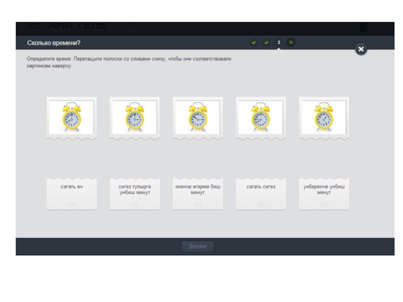Image resolution: width=403 pixels, height=302 pixels.
Task: Select strip 'сигез тулырга унбиш минут'
Action: click(135, 194)
